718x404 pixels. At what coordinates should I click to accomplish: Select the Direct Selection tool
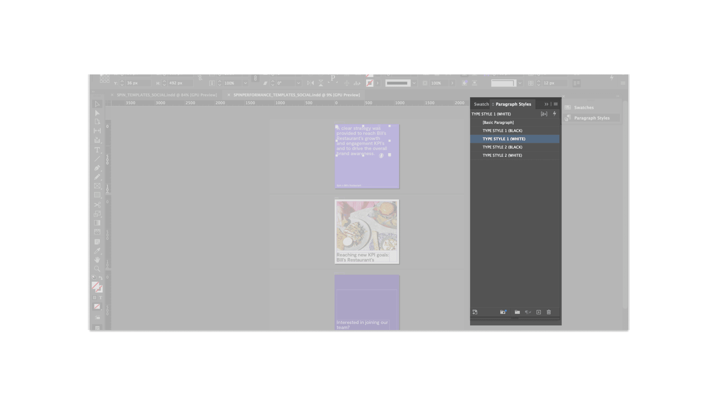(97, 113)
